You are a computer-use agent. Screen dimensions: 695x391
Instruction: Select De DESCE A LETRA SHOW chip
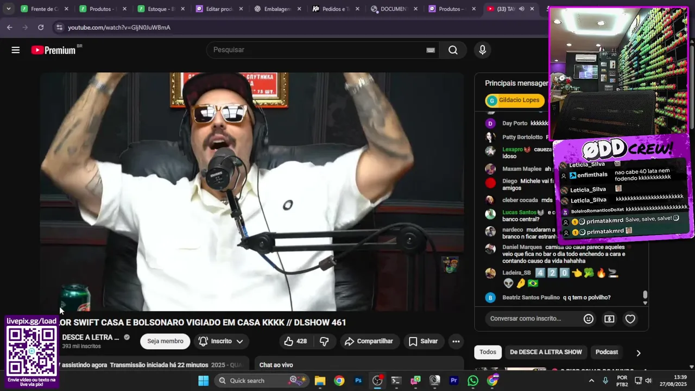(x=546, y=352)
